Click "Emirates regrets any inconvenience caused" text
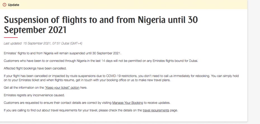 point(34,95)
